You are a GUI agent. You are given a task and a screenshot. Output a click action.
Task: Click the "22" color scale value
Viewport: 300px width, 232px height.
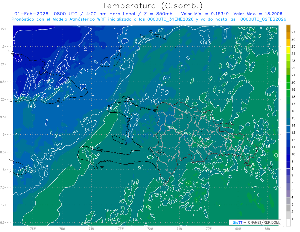(293, 68)
